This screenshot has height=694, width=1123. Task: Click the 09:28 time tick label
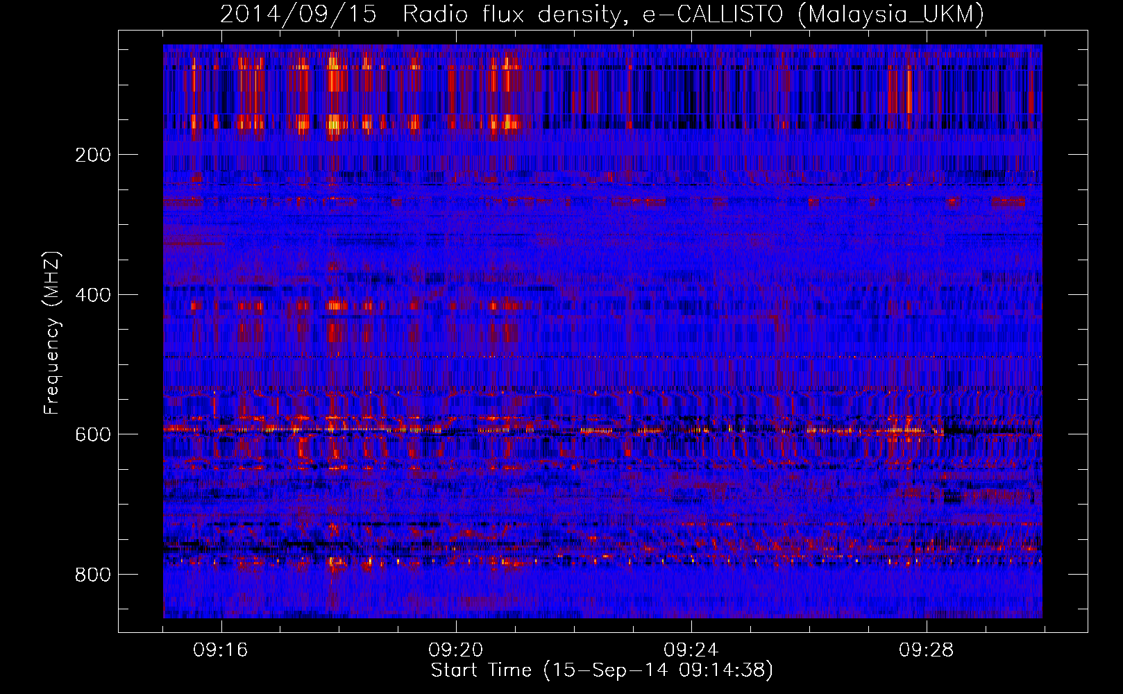pyautogui.click(x=927, y=650)
